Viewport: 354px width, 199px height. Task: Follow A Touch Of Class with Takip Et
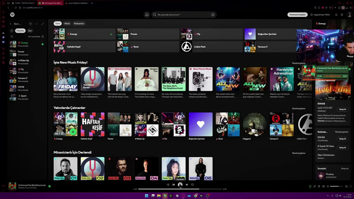pos(342,148)
